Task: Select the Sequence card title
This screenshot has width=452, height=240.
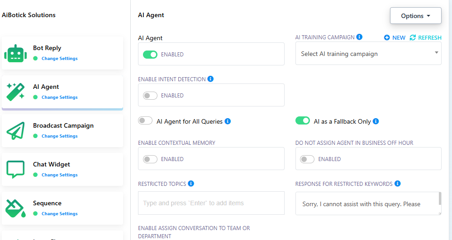Action: click(x=47, y=203)
